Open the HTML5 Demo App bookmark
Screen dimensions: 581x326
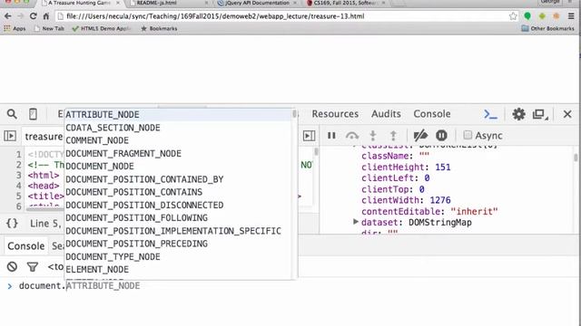[101, 28]
